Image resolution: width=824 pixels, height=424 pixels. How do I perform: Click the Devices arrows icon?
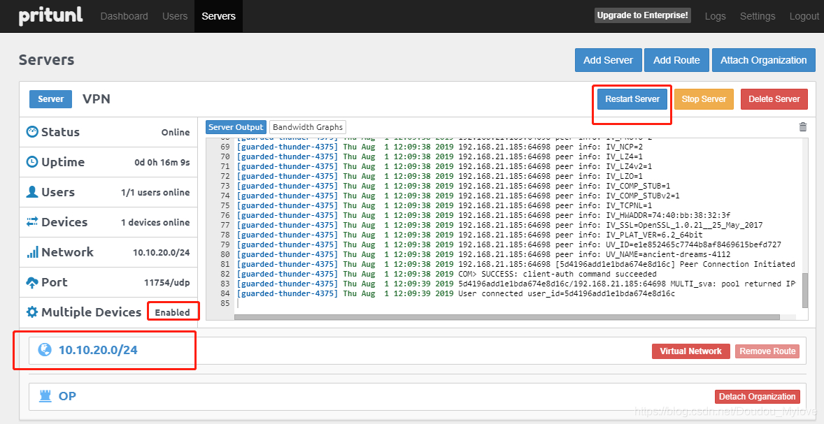[32, 222]
